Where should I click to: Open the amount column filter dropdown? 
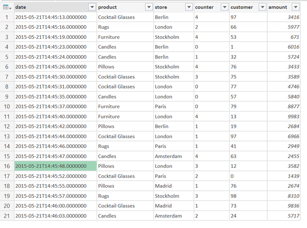pos(296,7)
